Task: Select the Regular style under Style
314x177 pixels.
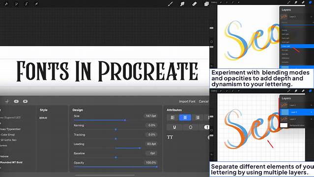Action: click(43, 118)
